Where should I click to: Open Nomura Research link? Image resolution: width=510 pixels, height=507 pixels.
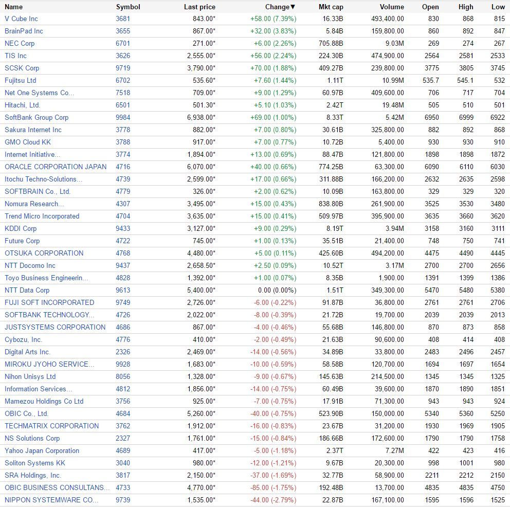34,204
